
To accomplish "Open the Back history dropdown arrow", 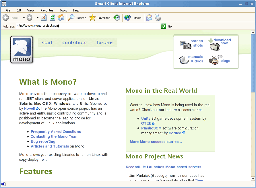I will pyautogui.click(x=24, y=18).
